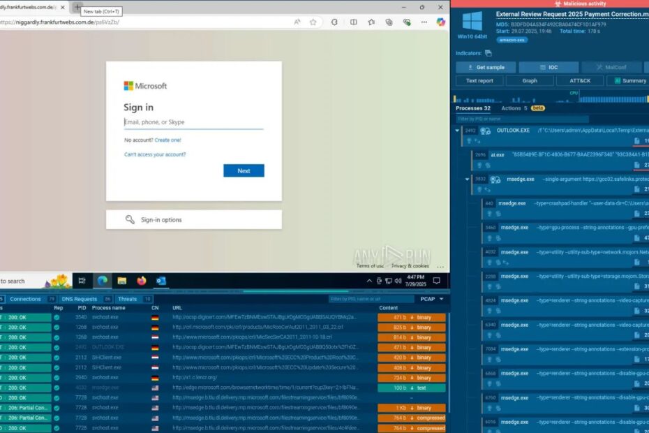Image resolution: width=649 pixels, height=433 pixels.
Task: Click Can't access your account? link
Action: click(155, 154)
